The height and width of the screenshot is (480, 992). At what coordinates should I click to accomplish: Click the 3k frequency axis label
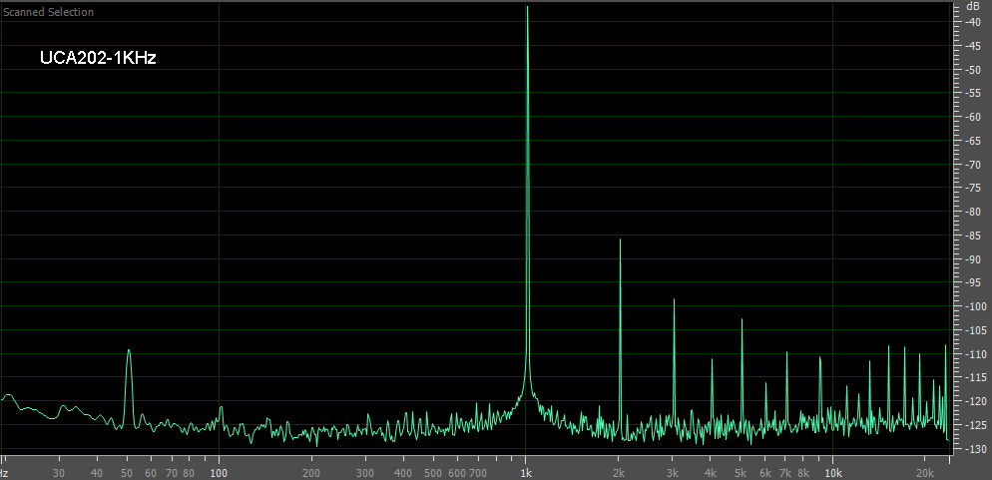tap(673, 473)
